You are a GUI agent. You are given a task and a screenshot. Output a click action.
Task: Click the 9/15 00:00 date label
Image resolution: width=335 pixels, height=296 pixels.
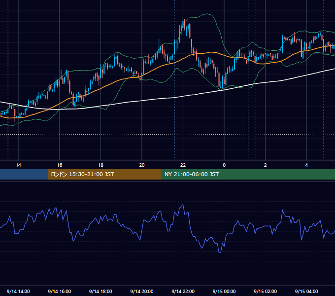point(224,291)
